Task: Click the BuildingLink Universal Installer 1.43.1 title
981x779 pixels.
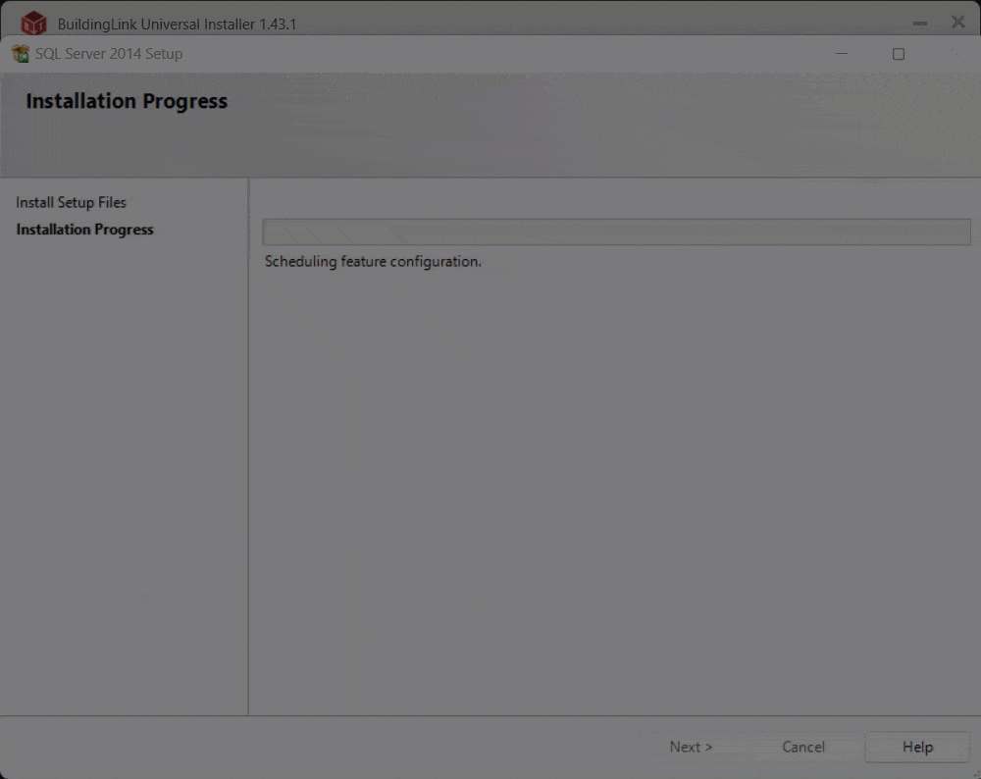Action: (x=177, y=24)
